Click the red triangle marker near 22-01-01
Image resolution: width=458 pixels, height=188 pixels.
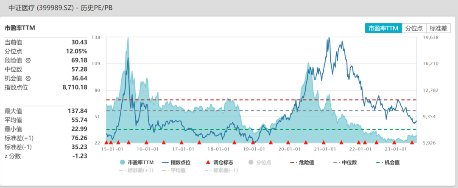[359, 143]
